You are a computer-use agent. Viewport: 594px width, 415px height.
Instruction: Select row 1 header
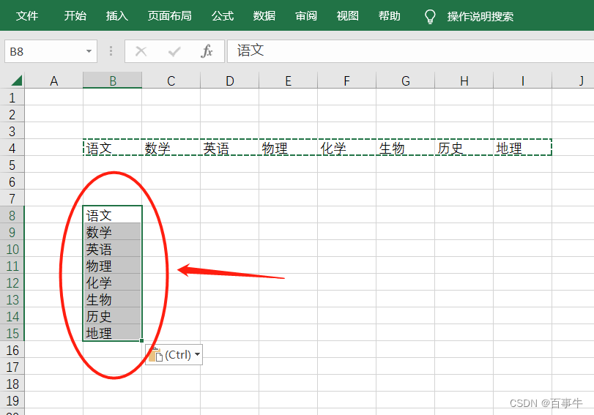[x=12, y=97]
